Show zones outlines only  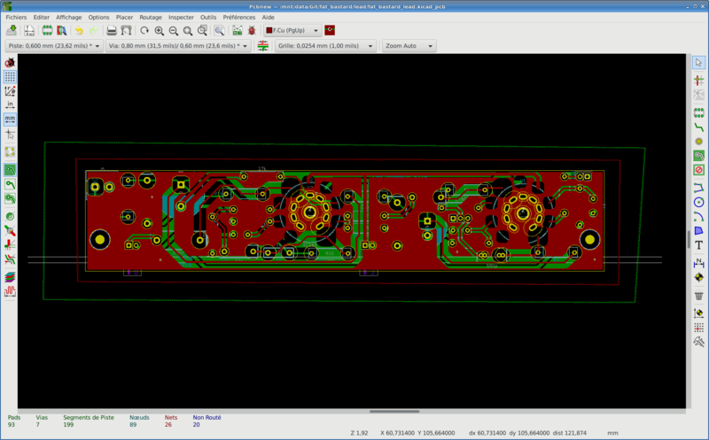[10, 198]
